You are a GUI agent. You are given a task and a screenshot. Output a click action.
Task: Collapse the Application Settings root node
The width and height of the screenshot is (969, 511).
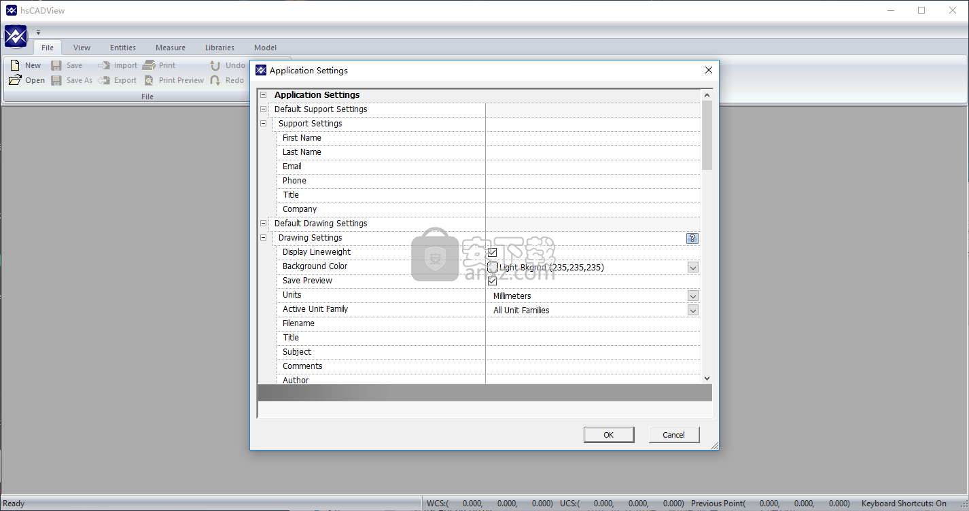[263, 95]
